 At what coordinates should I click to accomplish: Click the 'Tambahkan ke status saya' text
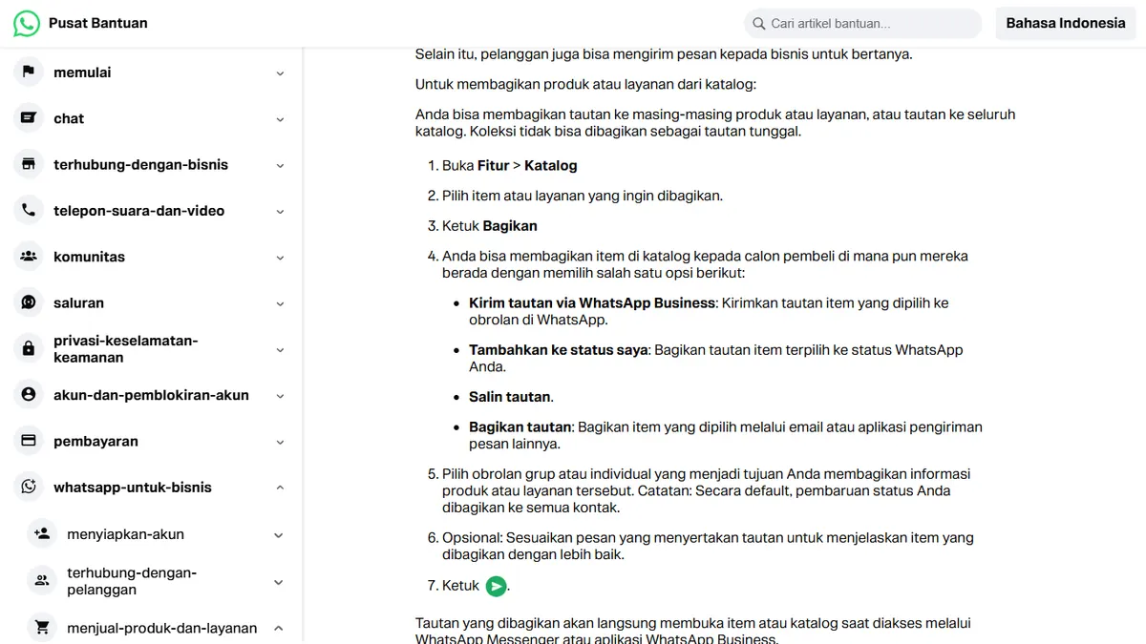[x=559, y=350]
